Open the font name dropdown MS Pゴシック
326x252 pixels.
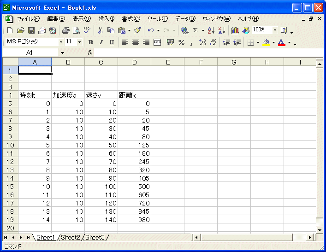[x=61, y=42]
